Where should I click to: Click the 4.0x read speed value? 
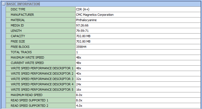tap(79, 106)
